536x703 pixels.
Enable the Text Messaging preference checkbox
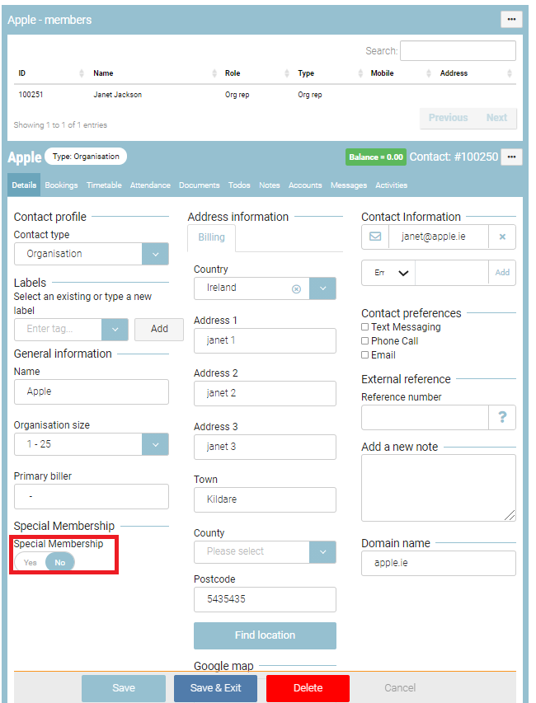pyautogui.click(x=365, y=327)
